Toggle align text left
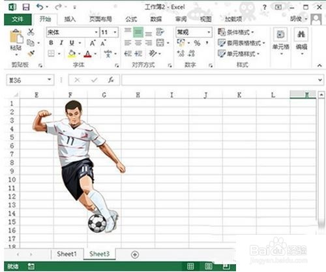 tap(128, 43)
